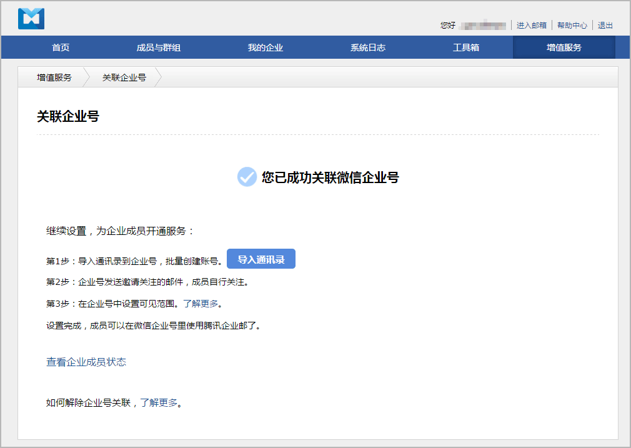Click 退出 to log out
The image size is (631, 448).
(605, 26)
